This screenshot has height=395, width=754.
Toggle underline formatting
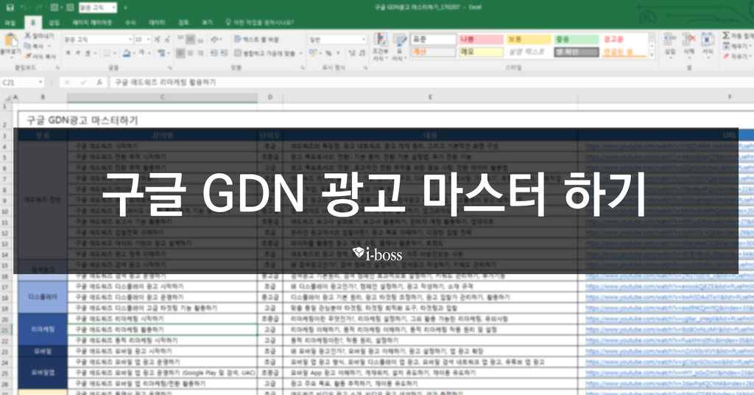[x=87, y=53]
